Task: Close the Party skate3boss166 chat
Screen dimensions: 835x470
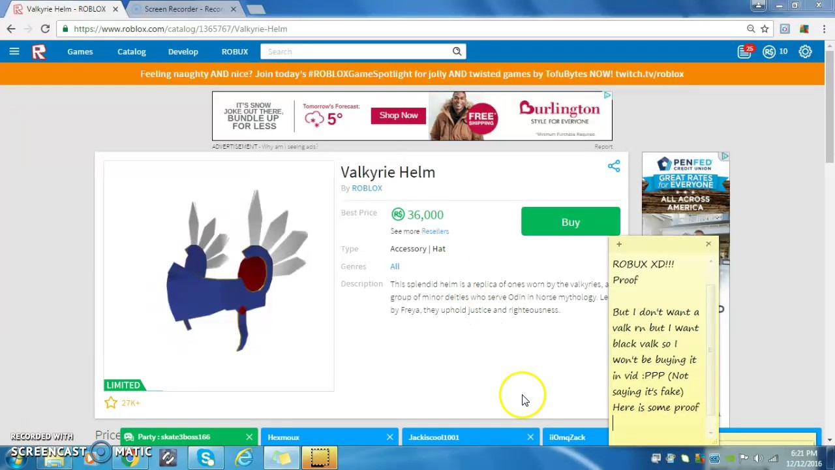Action: pos(249,437)
